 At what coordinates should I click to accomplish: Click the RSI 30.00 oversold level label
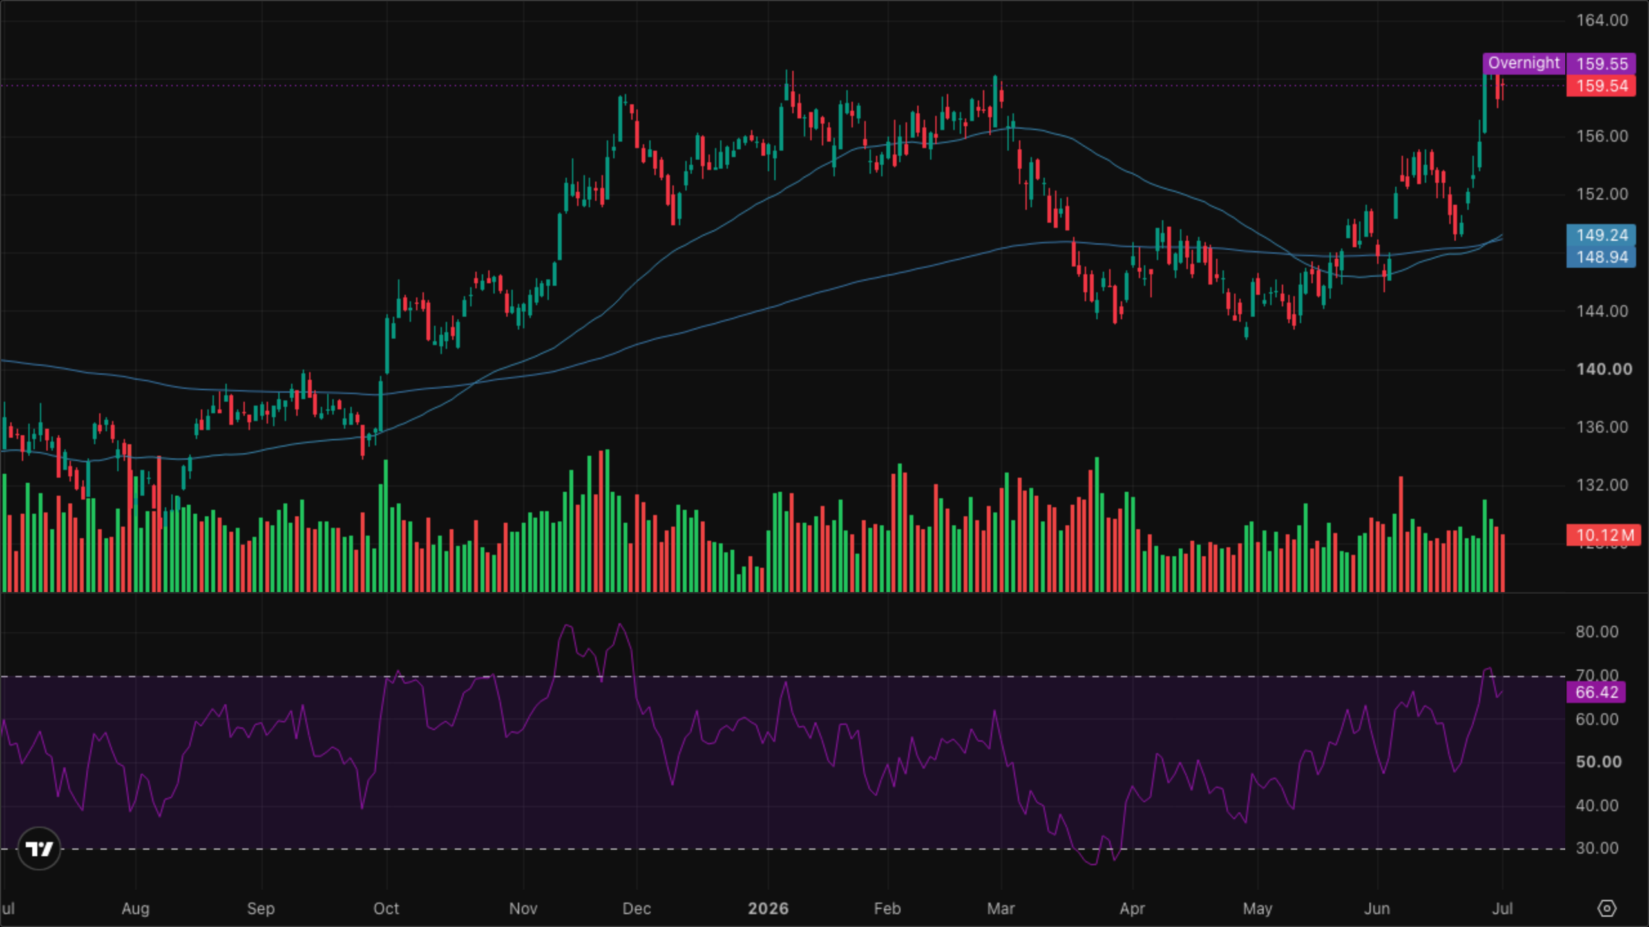1597,848
